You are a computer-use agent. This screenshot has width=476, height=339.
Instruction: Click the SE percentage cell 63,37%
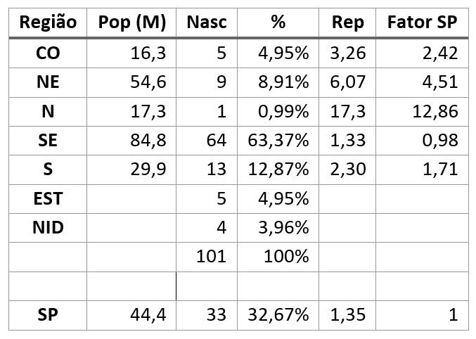click(278, 141)
